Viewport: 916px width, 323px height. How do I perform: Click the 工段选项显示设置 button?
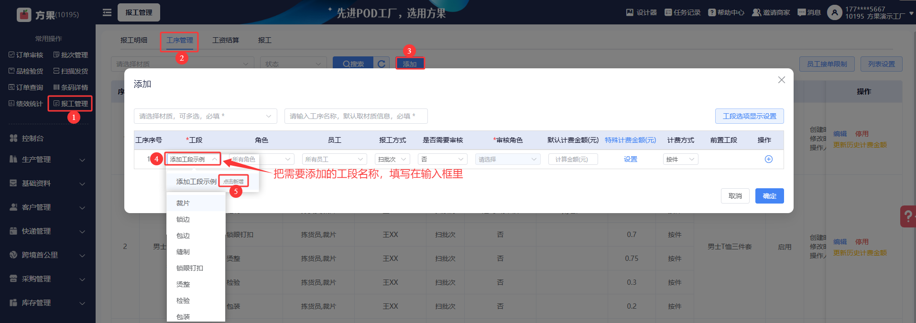[x=749, y=116]
